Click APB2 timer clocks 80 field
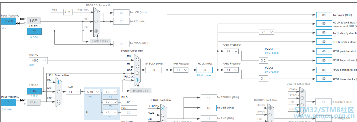The height and width of the screenshot is (122, 357). [324, 79]
